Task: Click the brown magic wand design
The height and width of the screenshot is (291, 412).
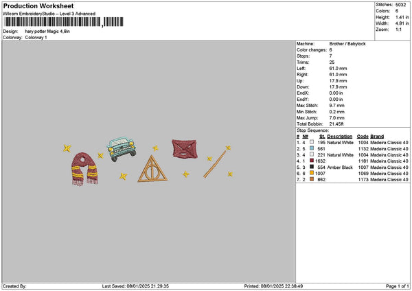Action: 215,164
